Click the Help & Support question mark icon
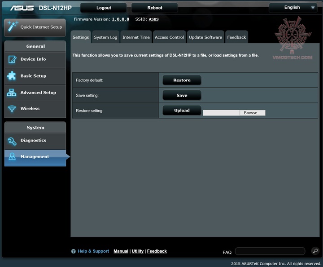Viewport: 323px width, 267px height. pos(73,251)
